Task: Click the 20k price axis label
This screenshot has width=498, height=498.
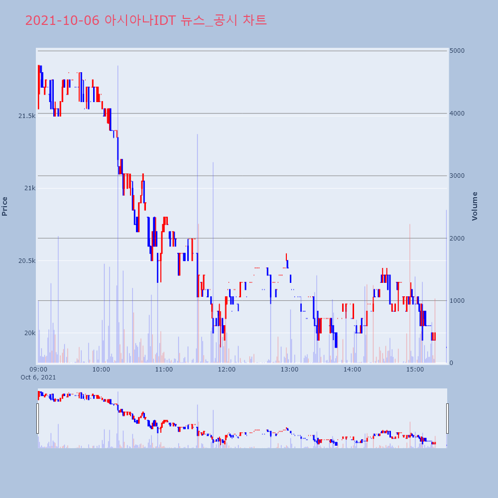Action: [x=30, y=333]
